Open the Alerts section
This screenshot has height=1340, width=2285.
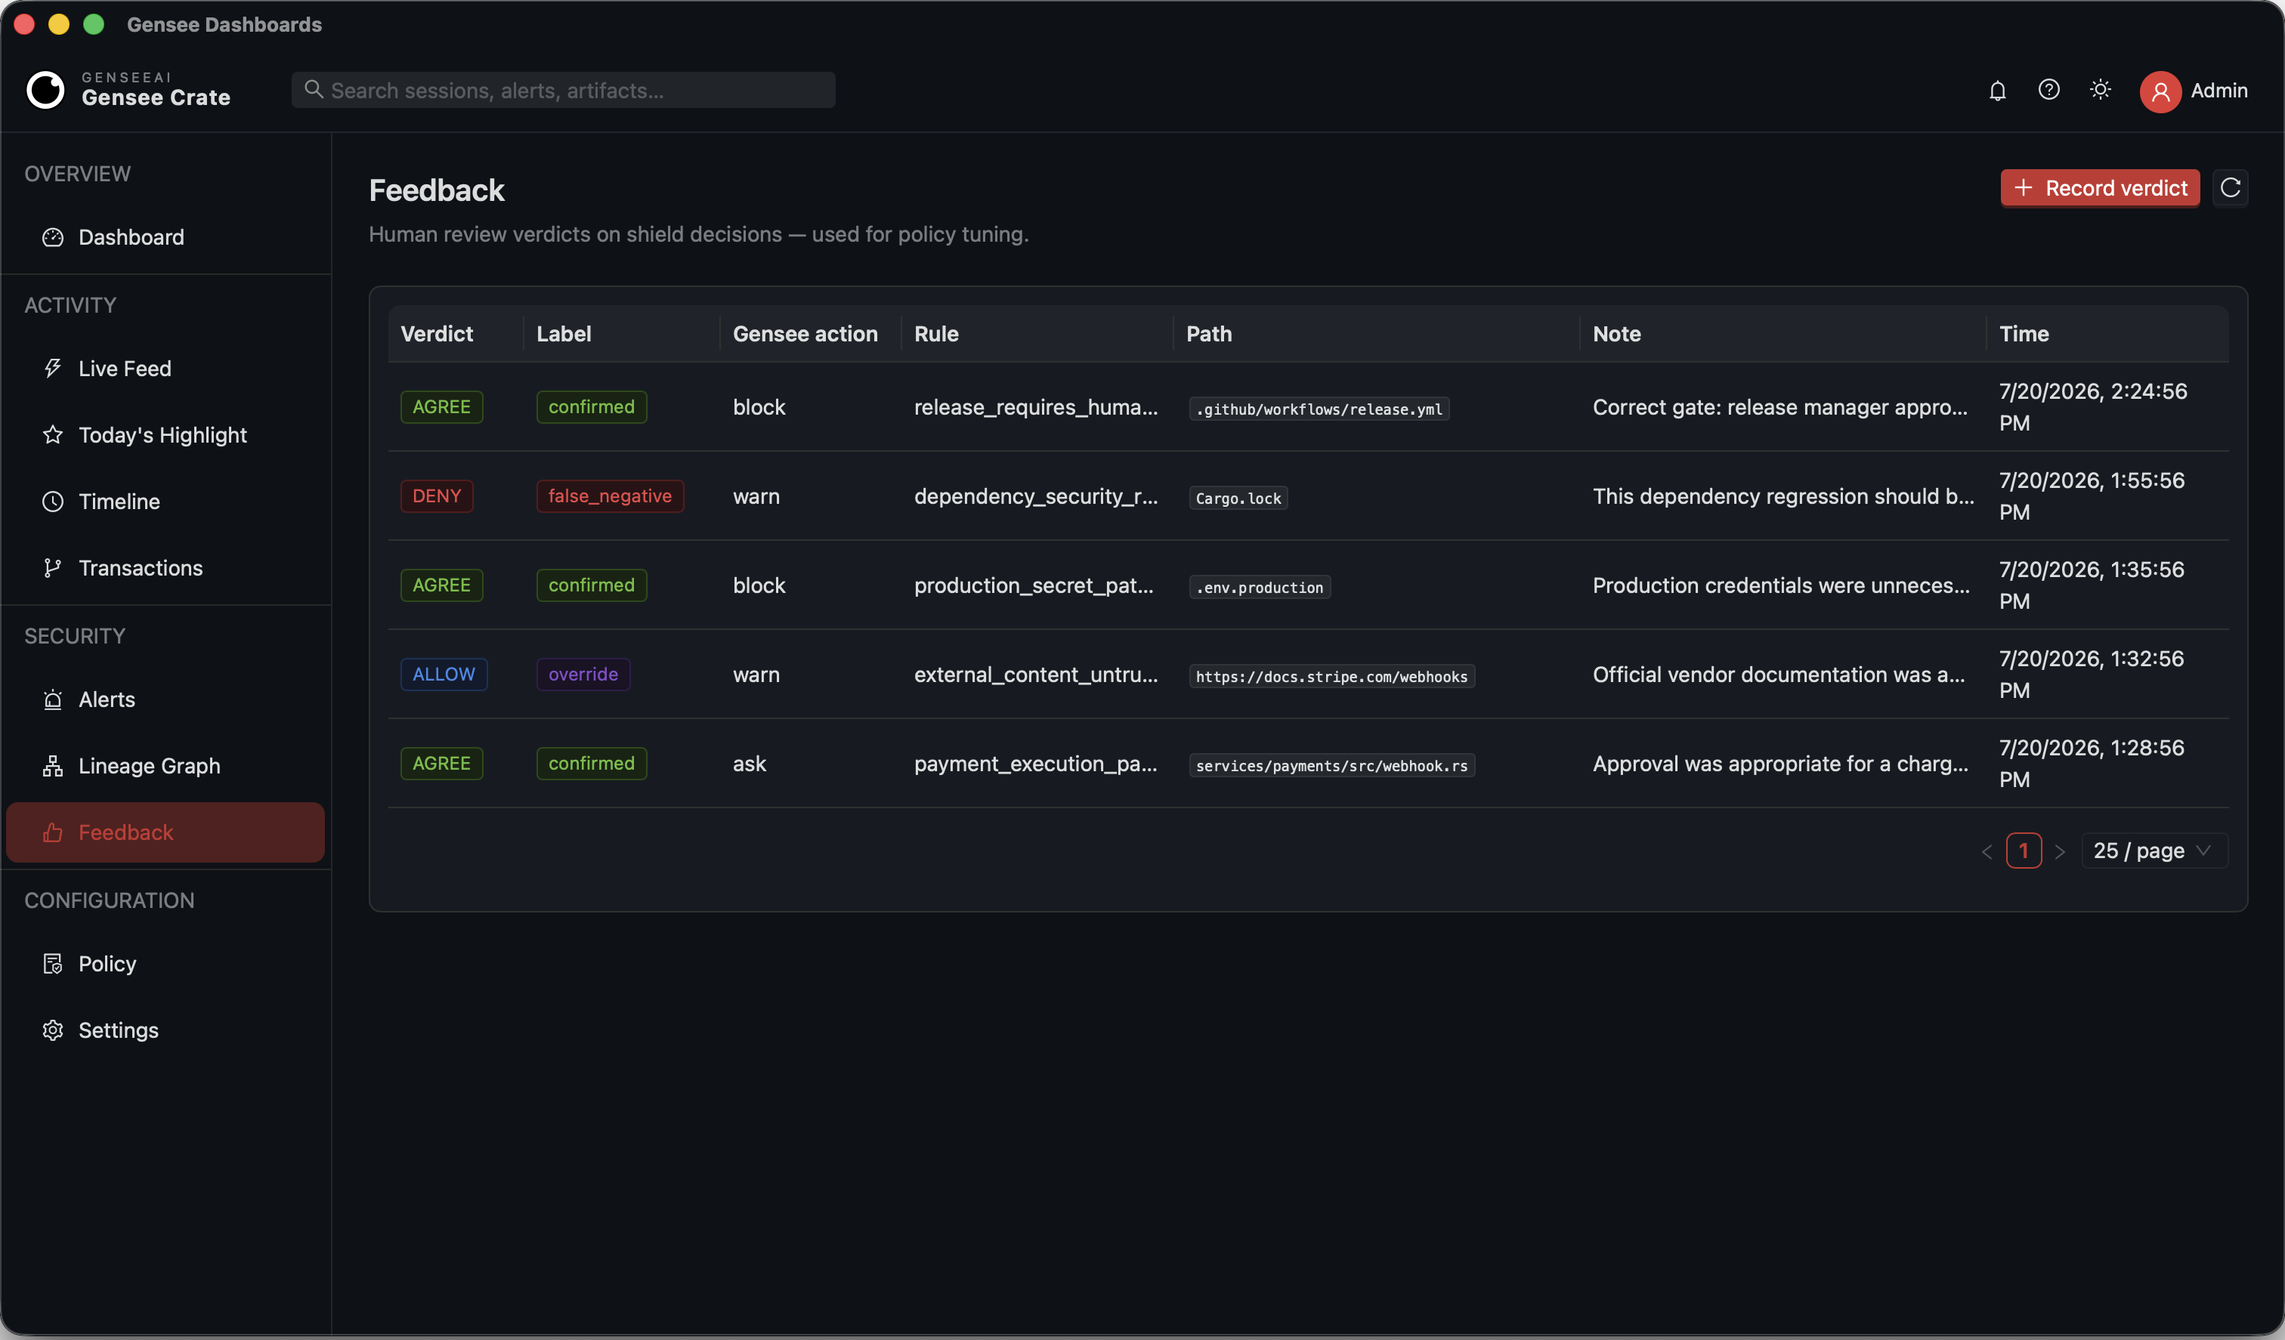click(165, 700)
